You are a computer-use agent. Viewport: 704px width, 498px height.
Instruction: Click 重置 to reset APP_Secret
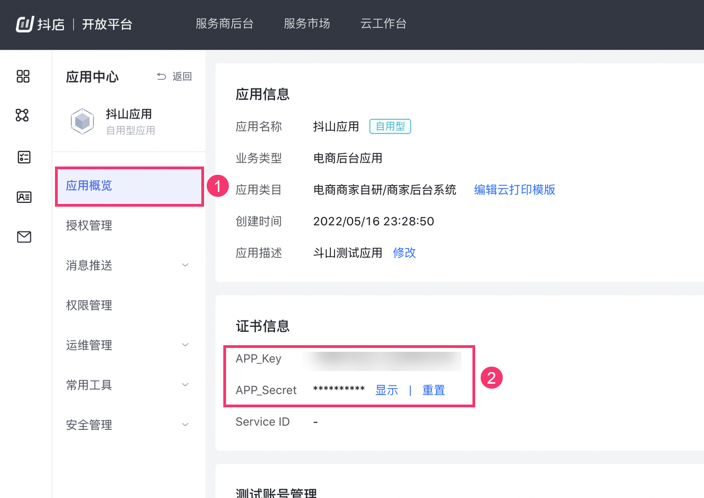pyautogui.click(x=433, y=390)
